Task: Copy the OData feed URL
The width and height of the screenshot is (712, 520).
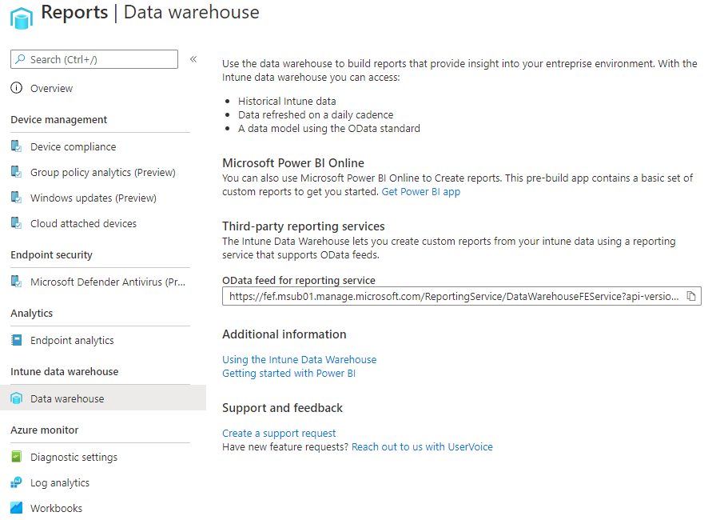Action: coord(691,296)
